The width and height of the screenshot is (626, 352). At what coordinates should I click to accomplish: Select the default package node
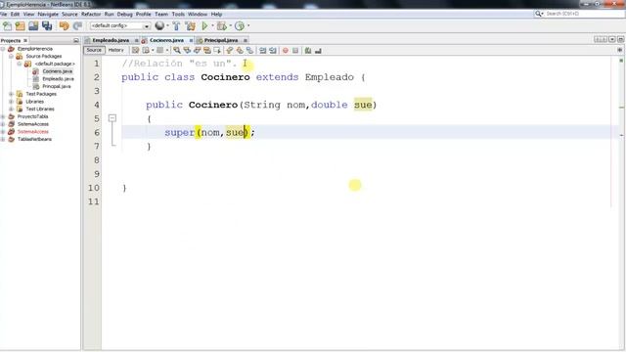point(55,64)
